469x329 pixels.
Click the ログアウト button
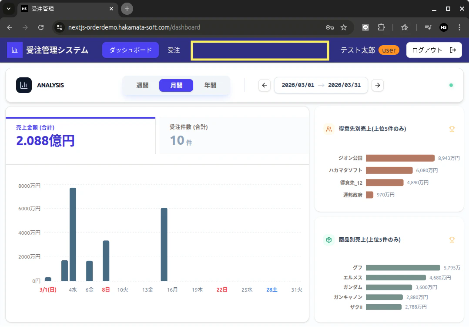click(x=434, y=50)
